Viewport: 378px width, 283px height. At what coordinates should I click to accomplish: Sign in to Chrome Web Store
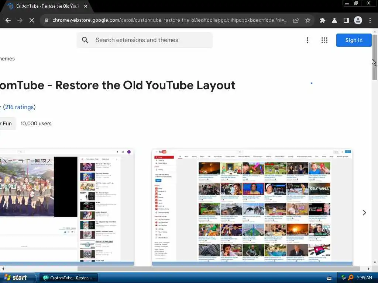click(x=354, y=40)
